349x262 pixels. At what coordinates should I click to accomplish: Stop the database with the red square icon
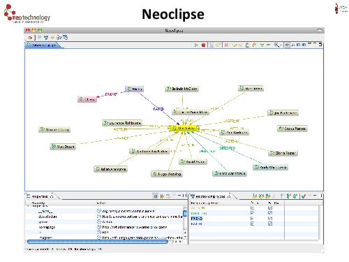(204, 45)
